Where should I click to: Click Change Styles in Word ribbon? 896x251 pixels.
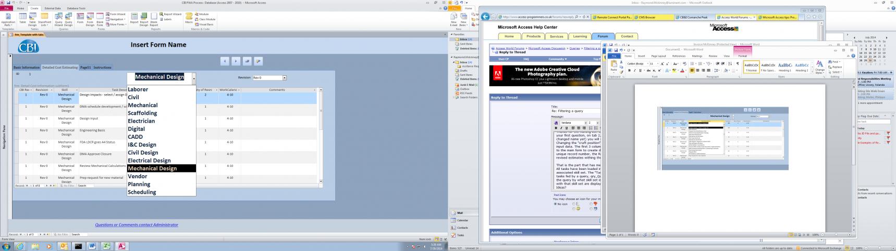point(820,68)
